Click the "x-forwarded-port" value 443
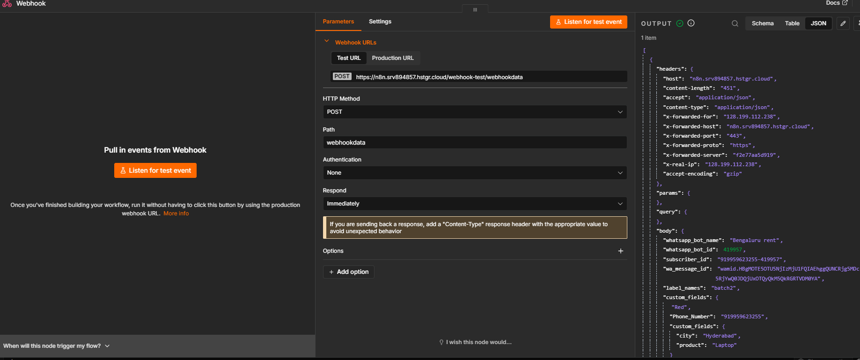This screenshot has height=360, width=860. [x=734, y=136]
